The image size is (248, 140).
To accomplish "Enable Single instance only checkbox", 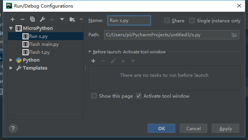I will 192,20.
